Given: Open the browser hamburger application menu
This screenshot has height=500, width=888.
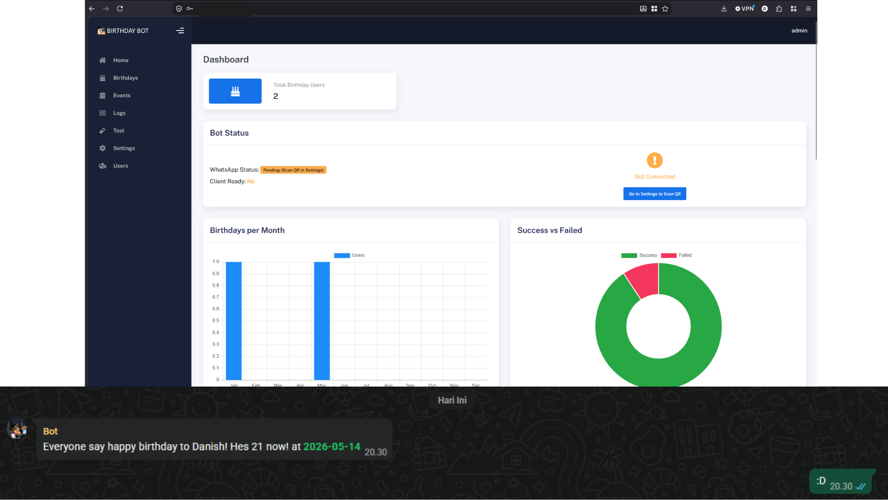Looking at the screenshot, I should coord(808,9).
